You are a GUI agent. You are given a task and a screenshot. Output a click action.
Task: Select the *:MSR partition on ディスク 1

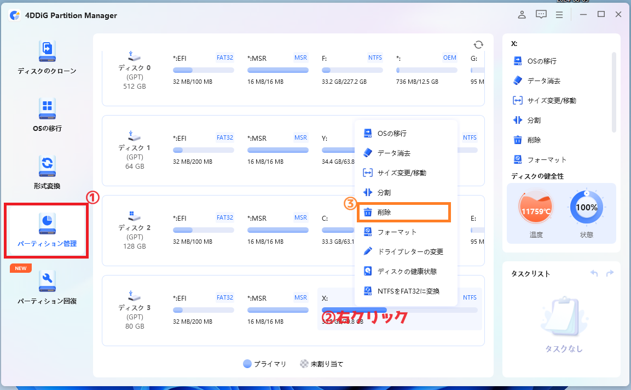(277, 150)
